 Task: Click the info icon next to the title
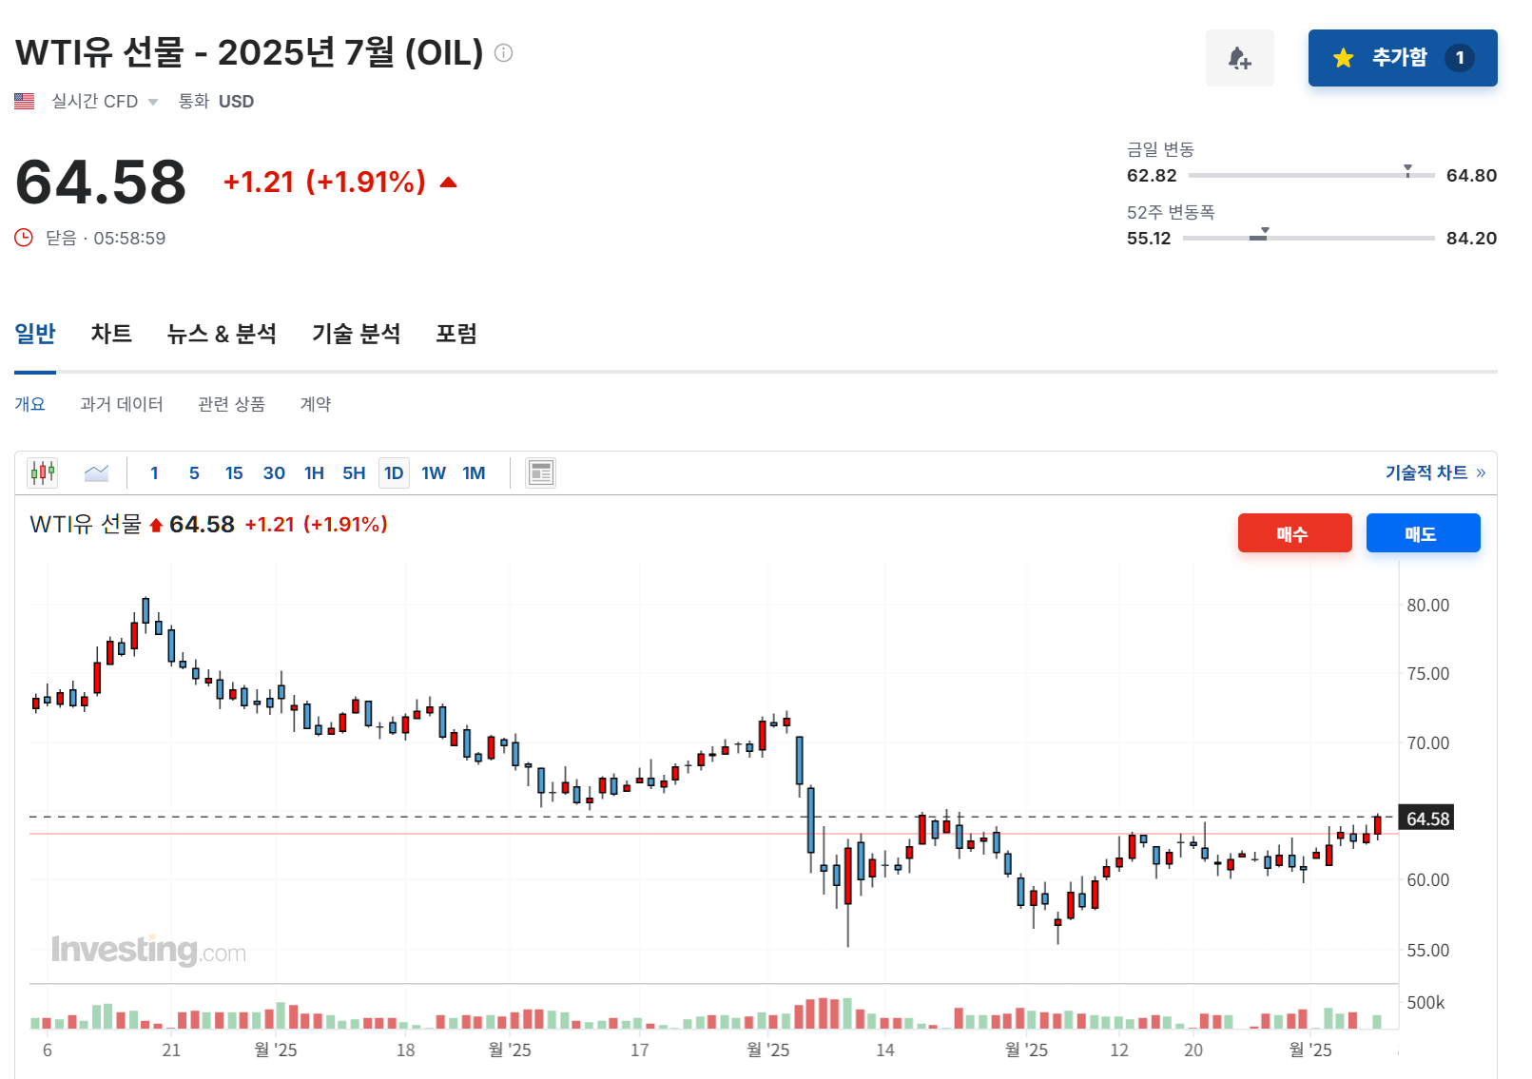[504, 53]
